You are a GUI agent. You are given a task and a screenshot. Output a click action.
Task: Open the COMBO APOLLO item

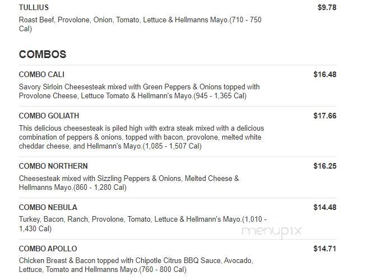[48, 249]
